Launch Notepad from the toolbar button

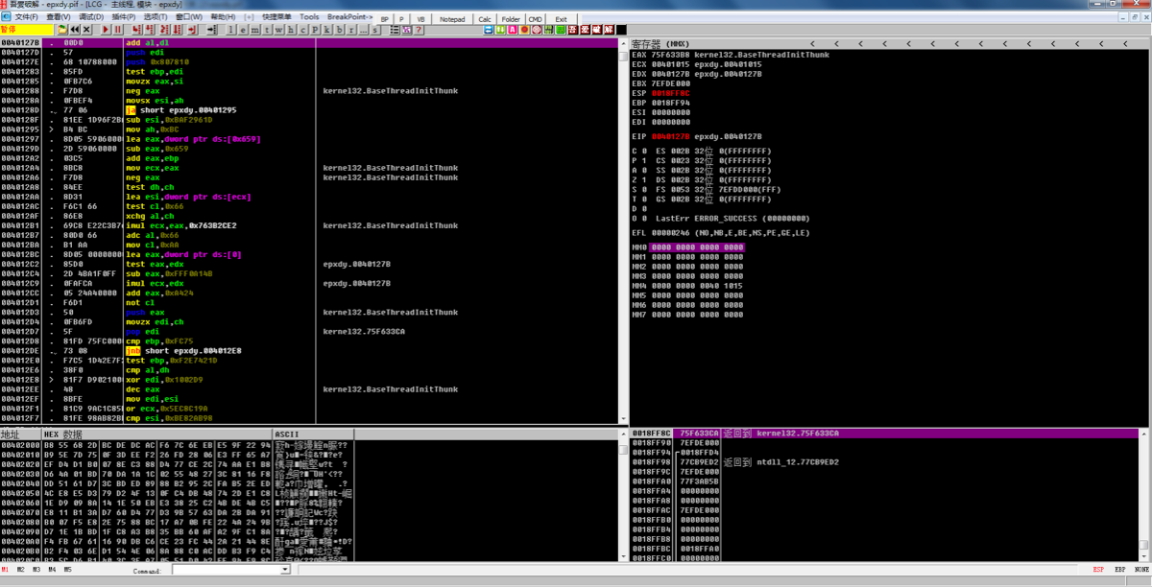pos(452,18)
